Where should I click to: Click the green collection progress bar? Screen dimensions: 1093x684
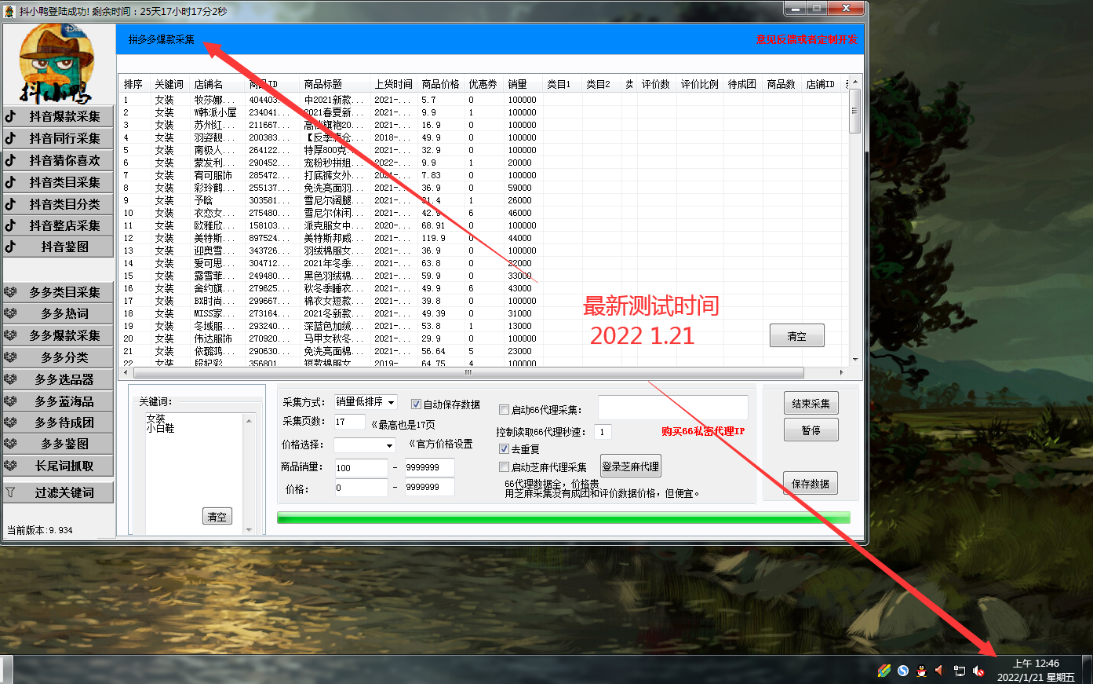(563, 518)
